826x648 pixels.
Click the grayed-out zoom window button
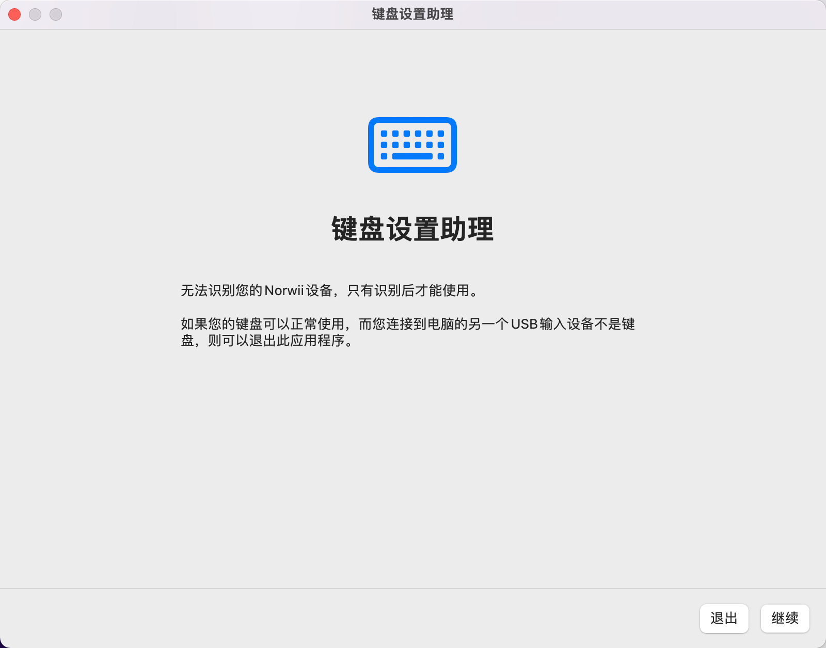(x=56, y=14)
